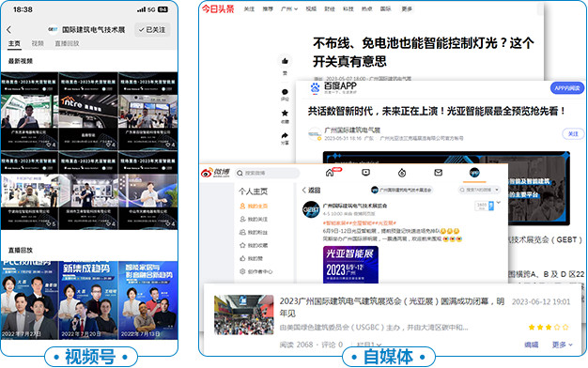Open 创作者中心 in the Weibo sidebar
The width and height of the screenshot is (588, 368).
click(256, 271)
